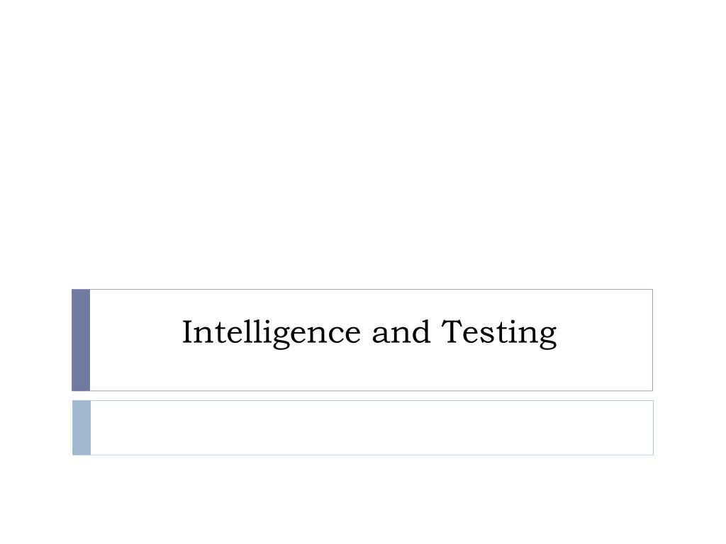Select the light blue accent bar beside subtitle

pos(82,428)
